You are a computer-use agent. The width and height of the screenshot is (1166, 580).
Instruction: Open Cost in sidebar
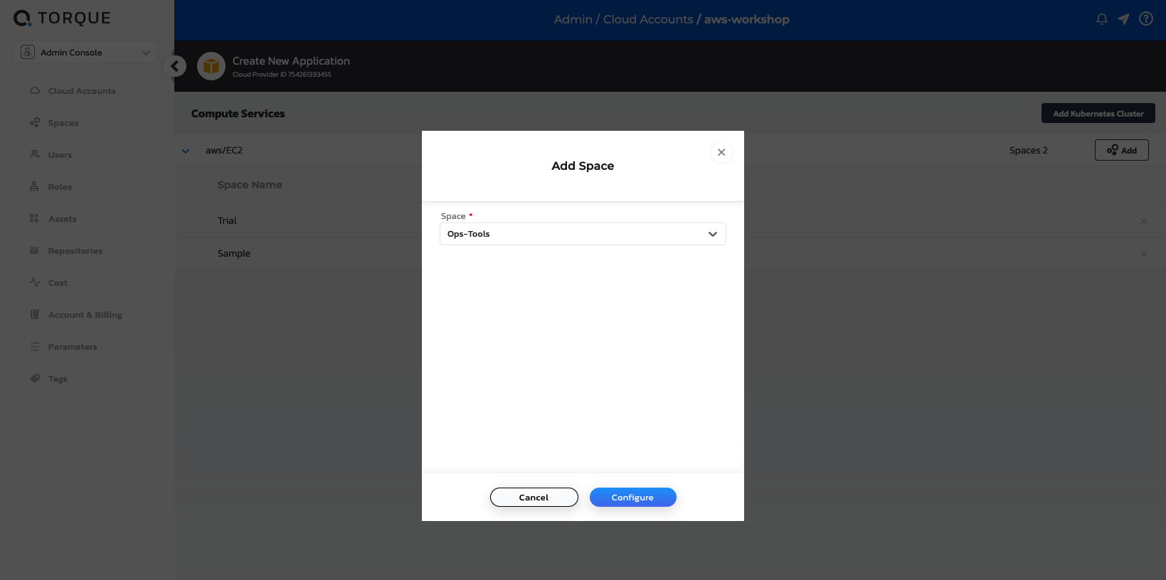click(x=49, y=283)
